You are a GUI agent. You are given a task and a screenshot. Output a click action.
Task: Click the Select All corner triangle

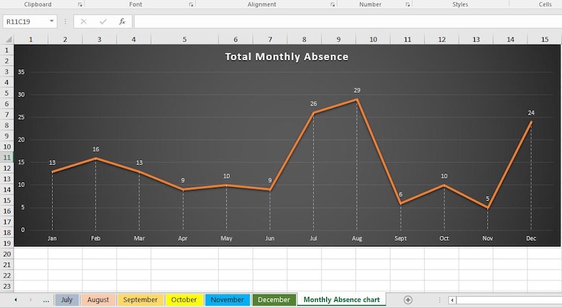[8, 39]
